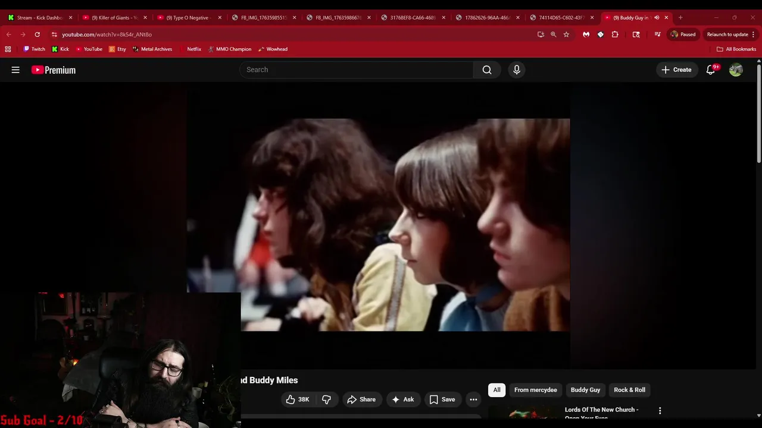The height and width of the screenshot is (428, 762).
Task: Open the Etsy bookmark
Action: 117,49
